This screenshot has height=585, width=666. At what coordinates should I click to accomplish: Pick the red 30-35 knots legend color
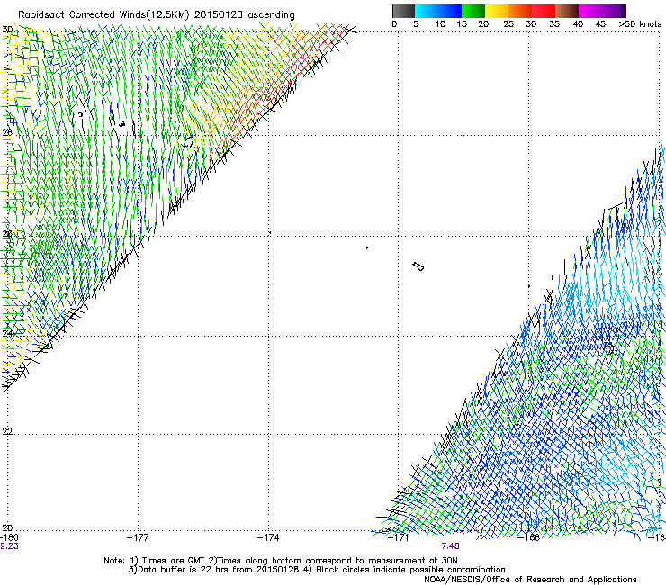544,11
